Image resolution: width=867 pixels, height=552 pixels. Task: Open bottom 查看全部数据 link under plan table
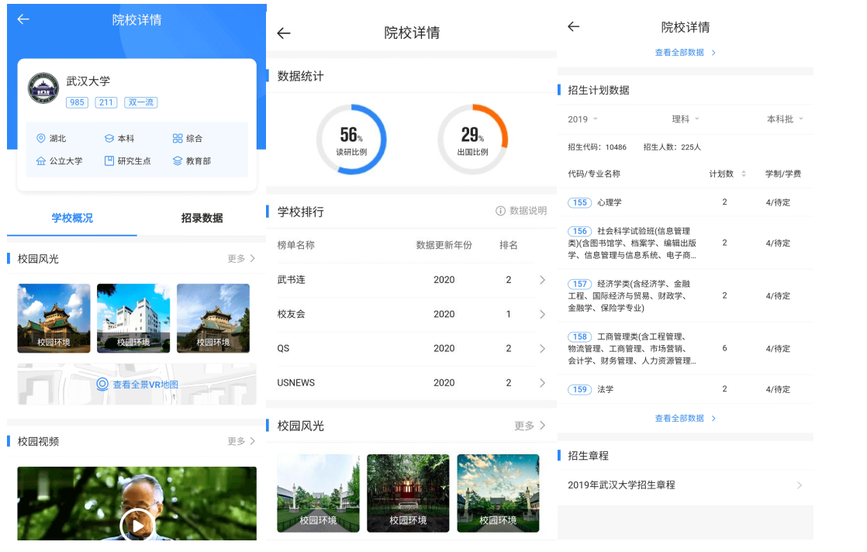click(x=685, y=419)
